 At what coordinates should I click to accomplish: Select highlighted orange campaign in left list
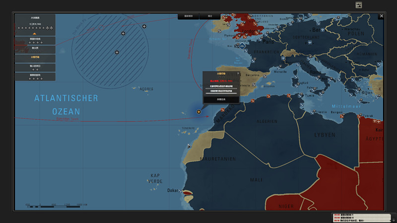(35, 57)
